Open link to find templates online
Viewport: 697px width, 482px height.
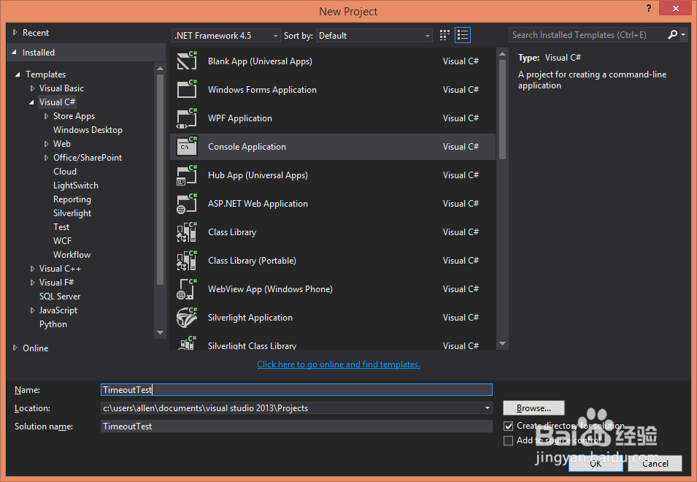click(338, 364)
